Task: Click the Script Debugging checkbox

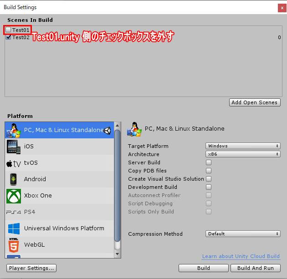Action: (x=209, y=203)
